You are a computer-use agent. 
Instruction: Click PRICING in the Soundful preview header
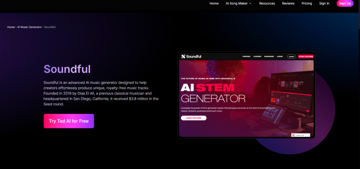point(246,56)
